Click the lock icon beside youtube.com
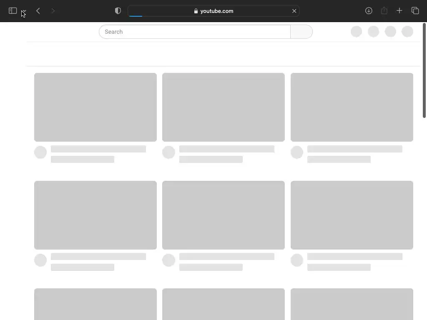427x320 pixels. tap(196, 11)
